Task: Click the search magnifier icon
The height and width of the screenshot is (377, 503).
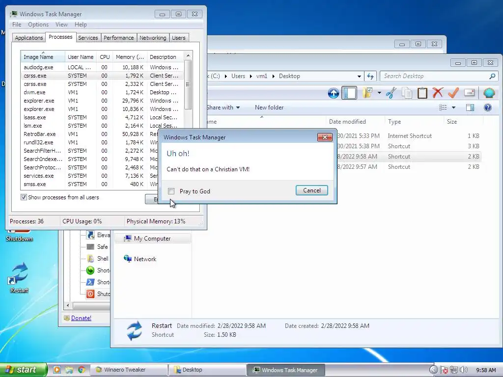Action: click(x=492, y=76)
